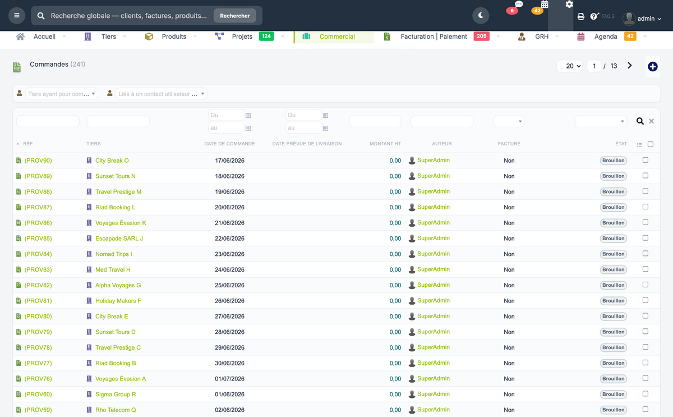Run list filter search magnifier icon

(x=640, y=121)
